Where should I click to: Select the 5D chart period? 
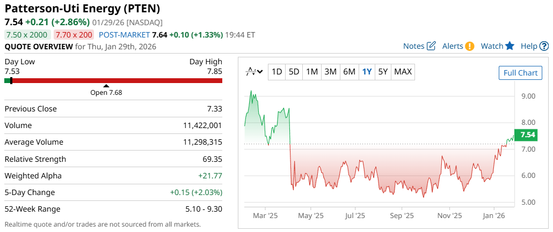coord(294,71)
